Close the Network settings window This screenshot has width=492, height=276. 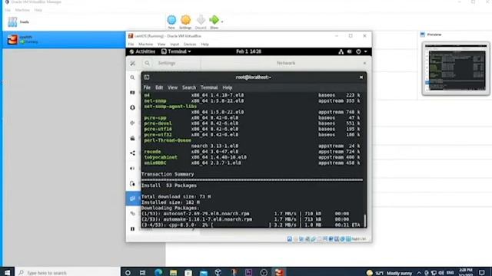click(x=364, y=63)
